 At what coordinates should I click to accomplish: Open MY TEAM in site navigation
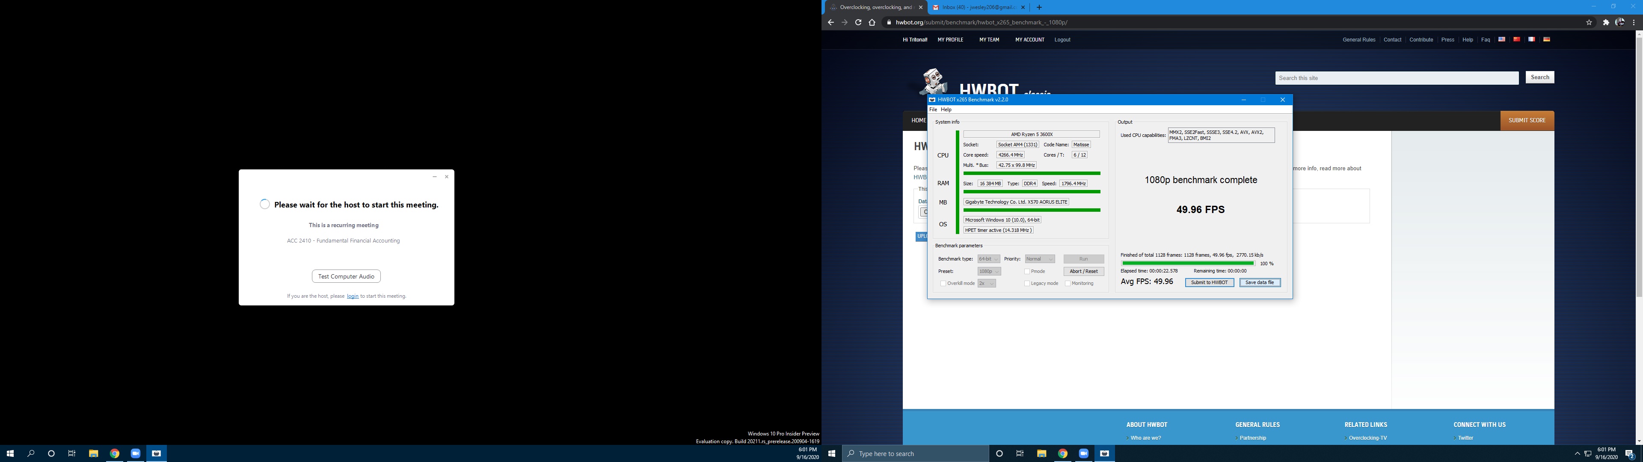[x=989, y=39]
